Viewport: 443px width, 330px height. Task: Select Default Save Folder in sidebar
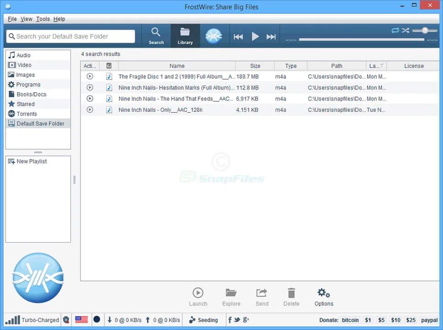point(38,124)
